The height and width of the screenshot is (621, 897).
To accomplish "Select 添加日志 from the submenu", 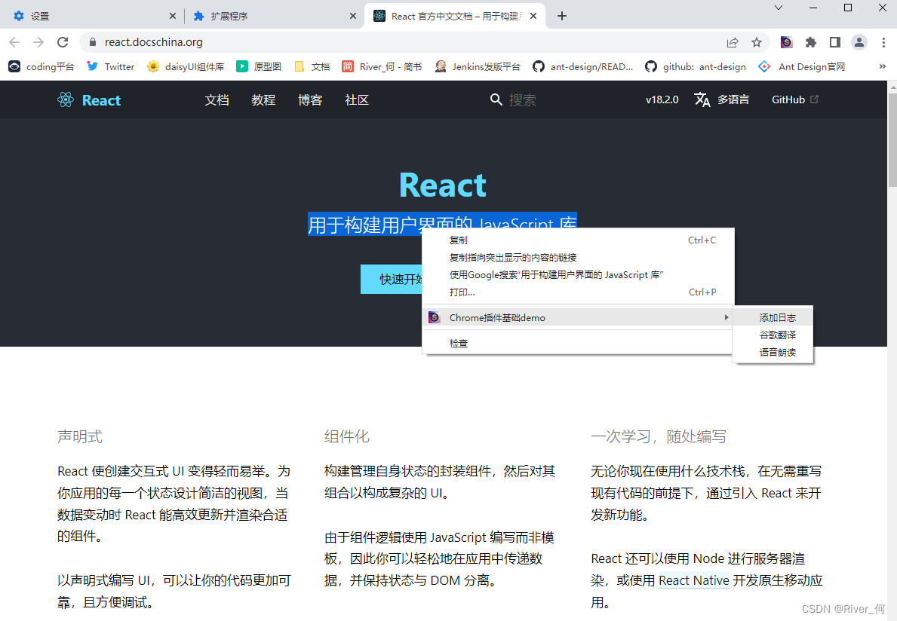I will point(777,317).
